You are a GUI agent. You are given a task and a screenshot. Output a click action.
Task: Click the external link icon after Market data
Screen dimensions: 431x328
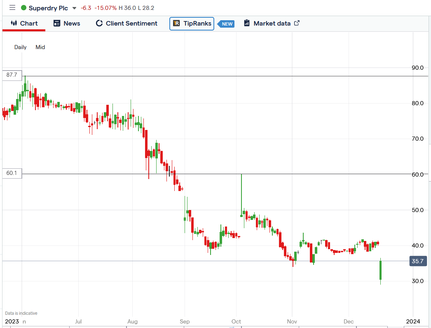[x=297, y=23]
